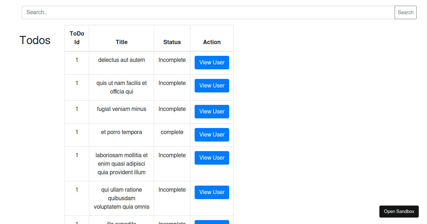The image size is (427, 224).
Task: Click the Search button
Action: (405, 12)
